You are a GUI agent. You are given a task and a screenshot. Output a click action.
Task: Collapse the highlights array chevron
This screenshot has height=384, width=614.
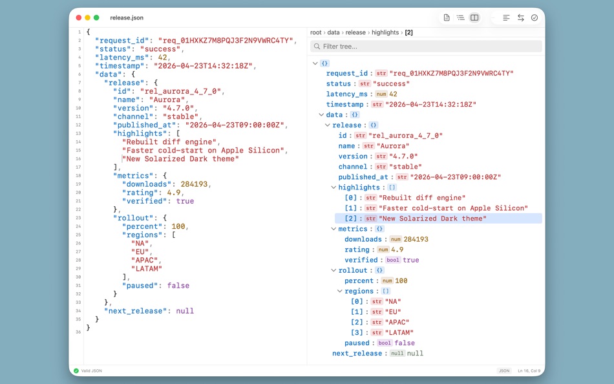click(333, 187)
